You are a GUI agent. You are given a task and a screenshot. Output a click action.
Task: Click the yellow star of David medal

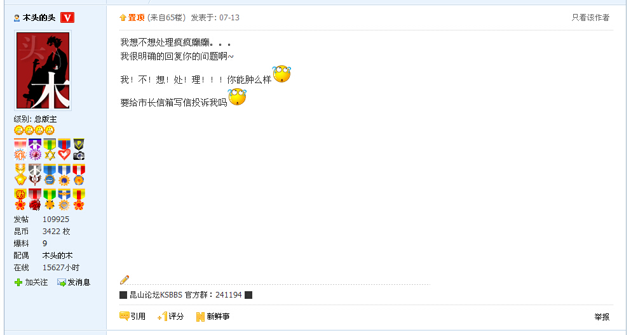tap(50, 150)
